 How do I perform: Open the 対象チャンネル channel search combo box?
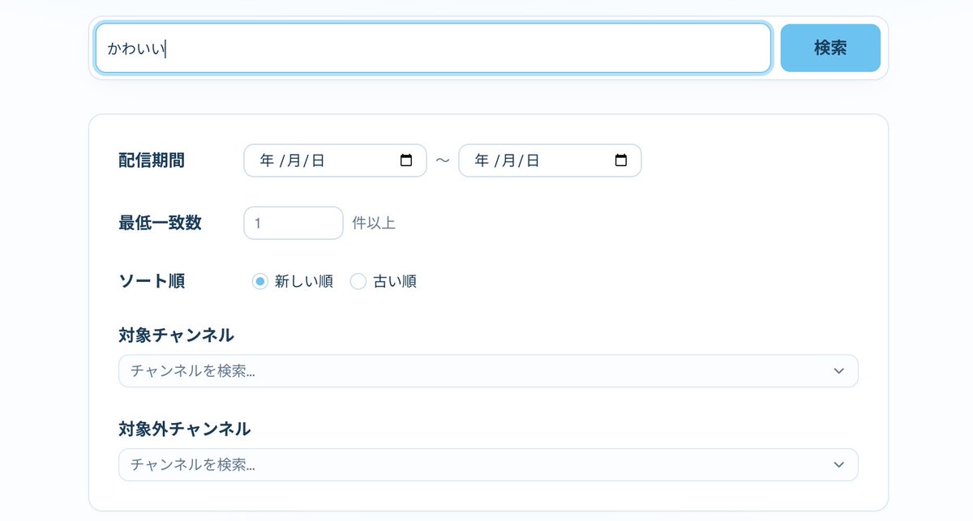tap(488, 371)
